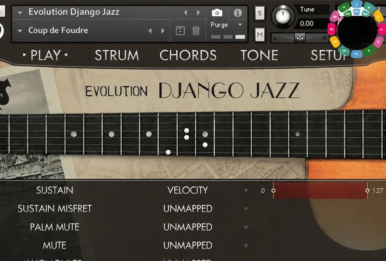Select previous snapshot beside Coup de Foudre
Image resolution: width=386 pixels, height=261 pixels.
pos(150,31)
